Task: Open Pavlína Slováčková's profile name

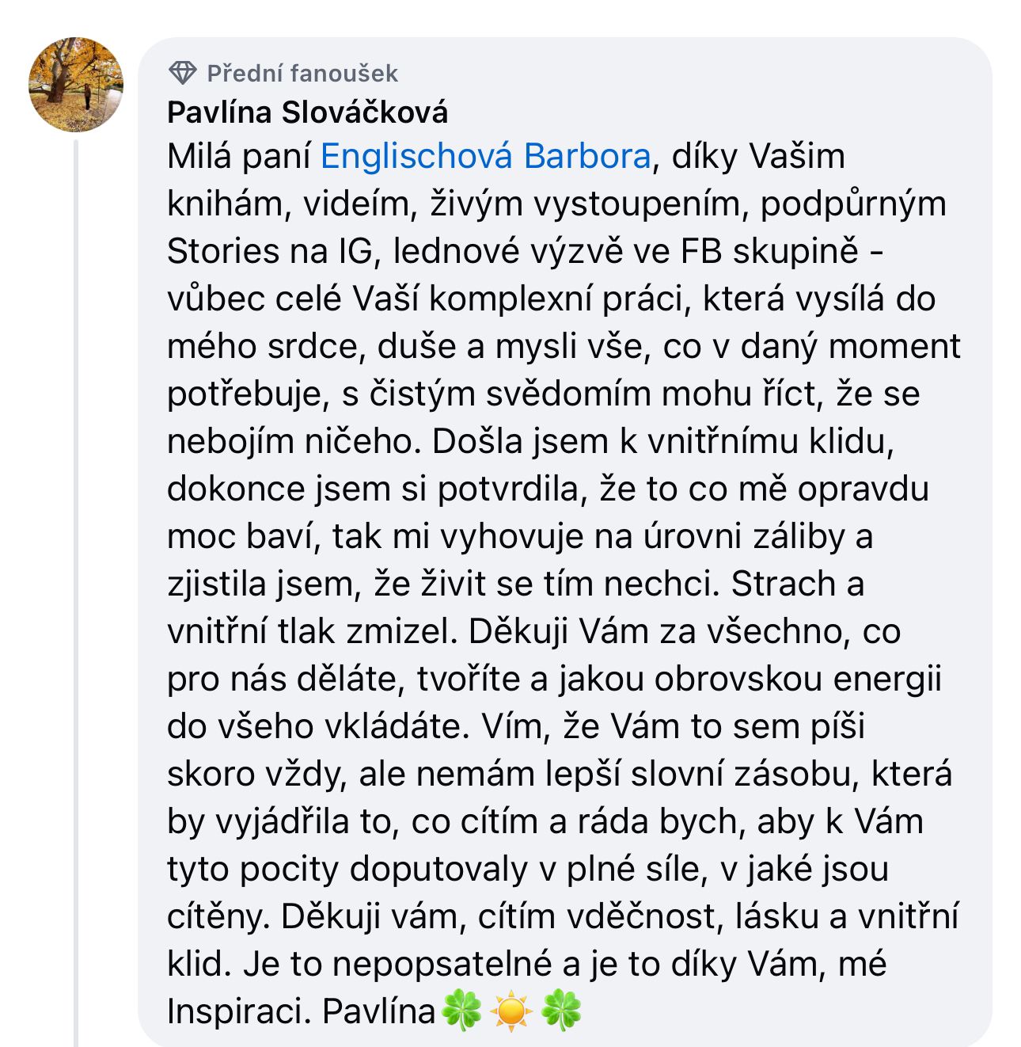Action: tap(307, 112)
